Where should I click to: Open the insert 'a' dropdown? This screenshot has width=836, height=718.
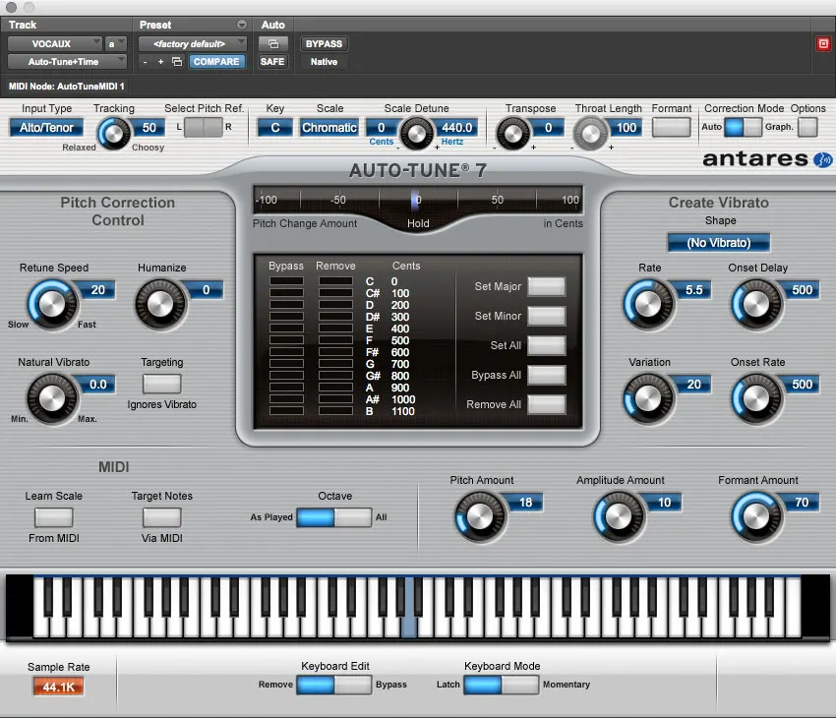[x=116, y=43]
